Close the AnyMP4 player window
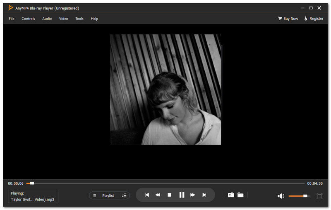 (319, 8)
